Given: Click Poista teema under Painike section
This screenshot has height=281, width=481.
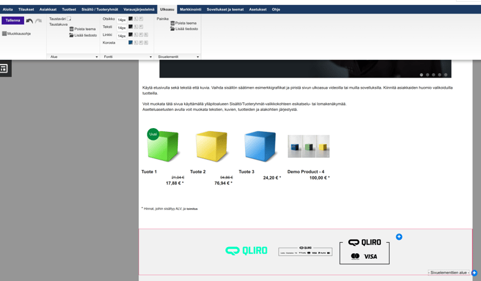Looking at the screenshot, I should 183,23.
